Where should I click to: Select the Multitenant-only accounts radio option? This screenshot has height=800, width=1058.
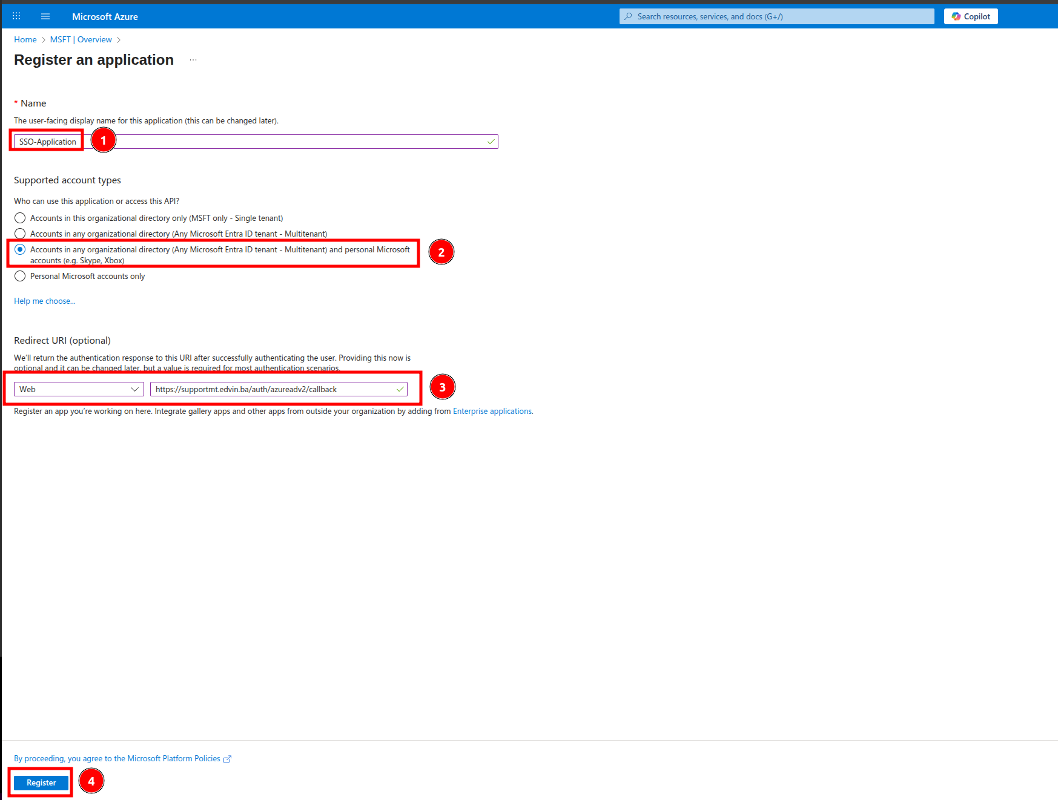[20, 234]
